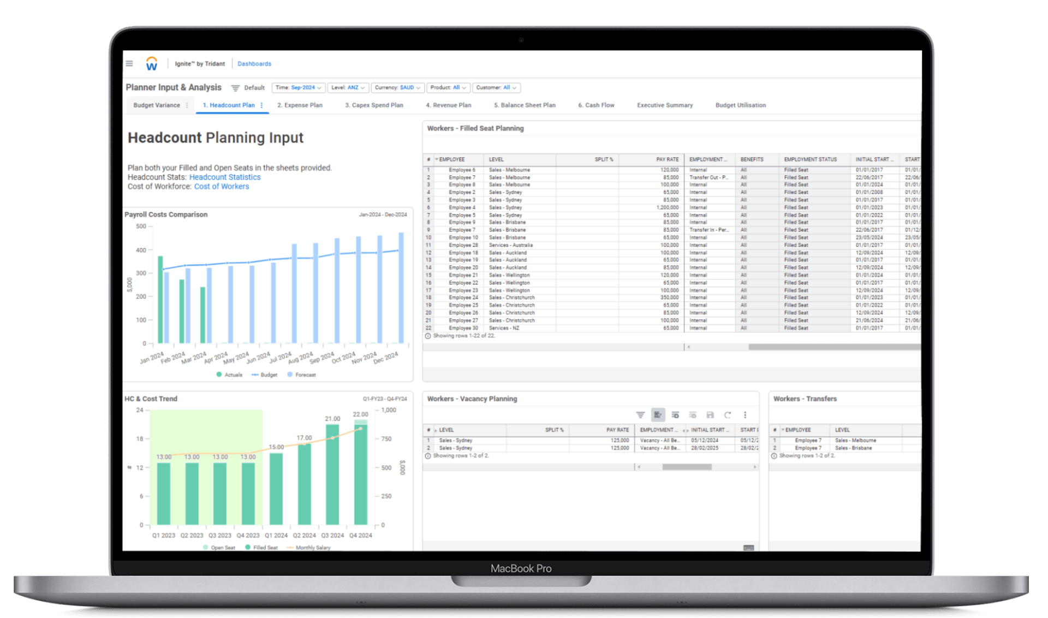Toggle Budget legend in Payroll Costs chart
Image resolution: width=1048 pixels, height=618 pixels.
click(x=265, y=375)
